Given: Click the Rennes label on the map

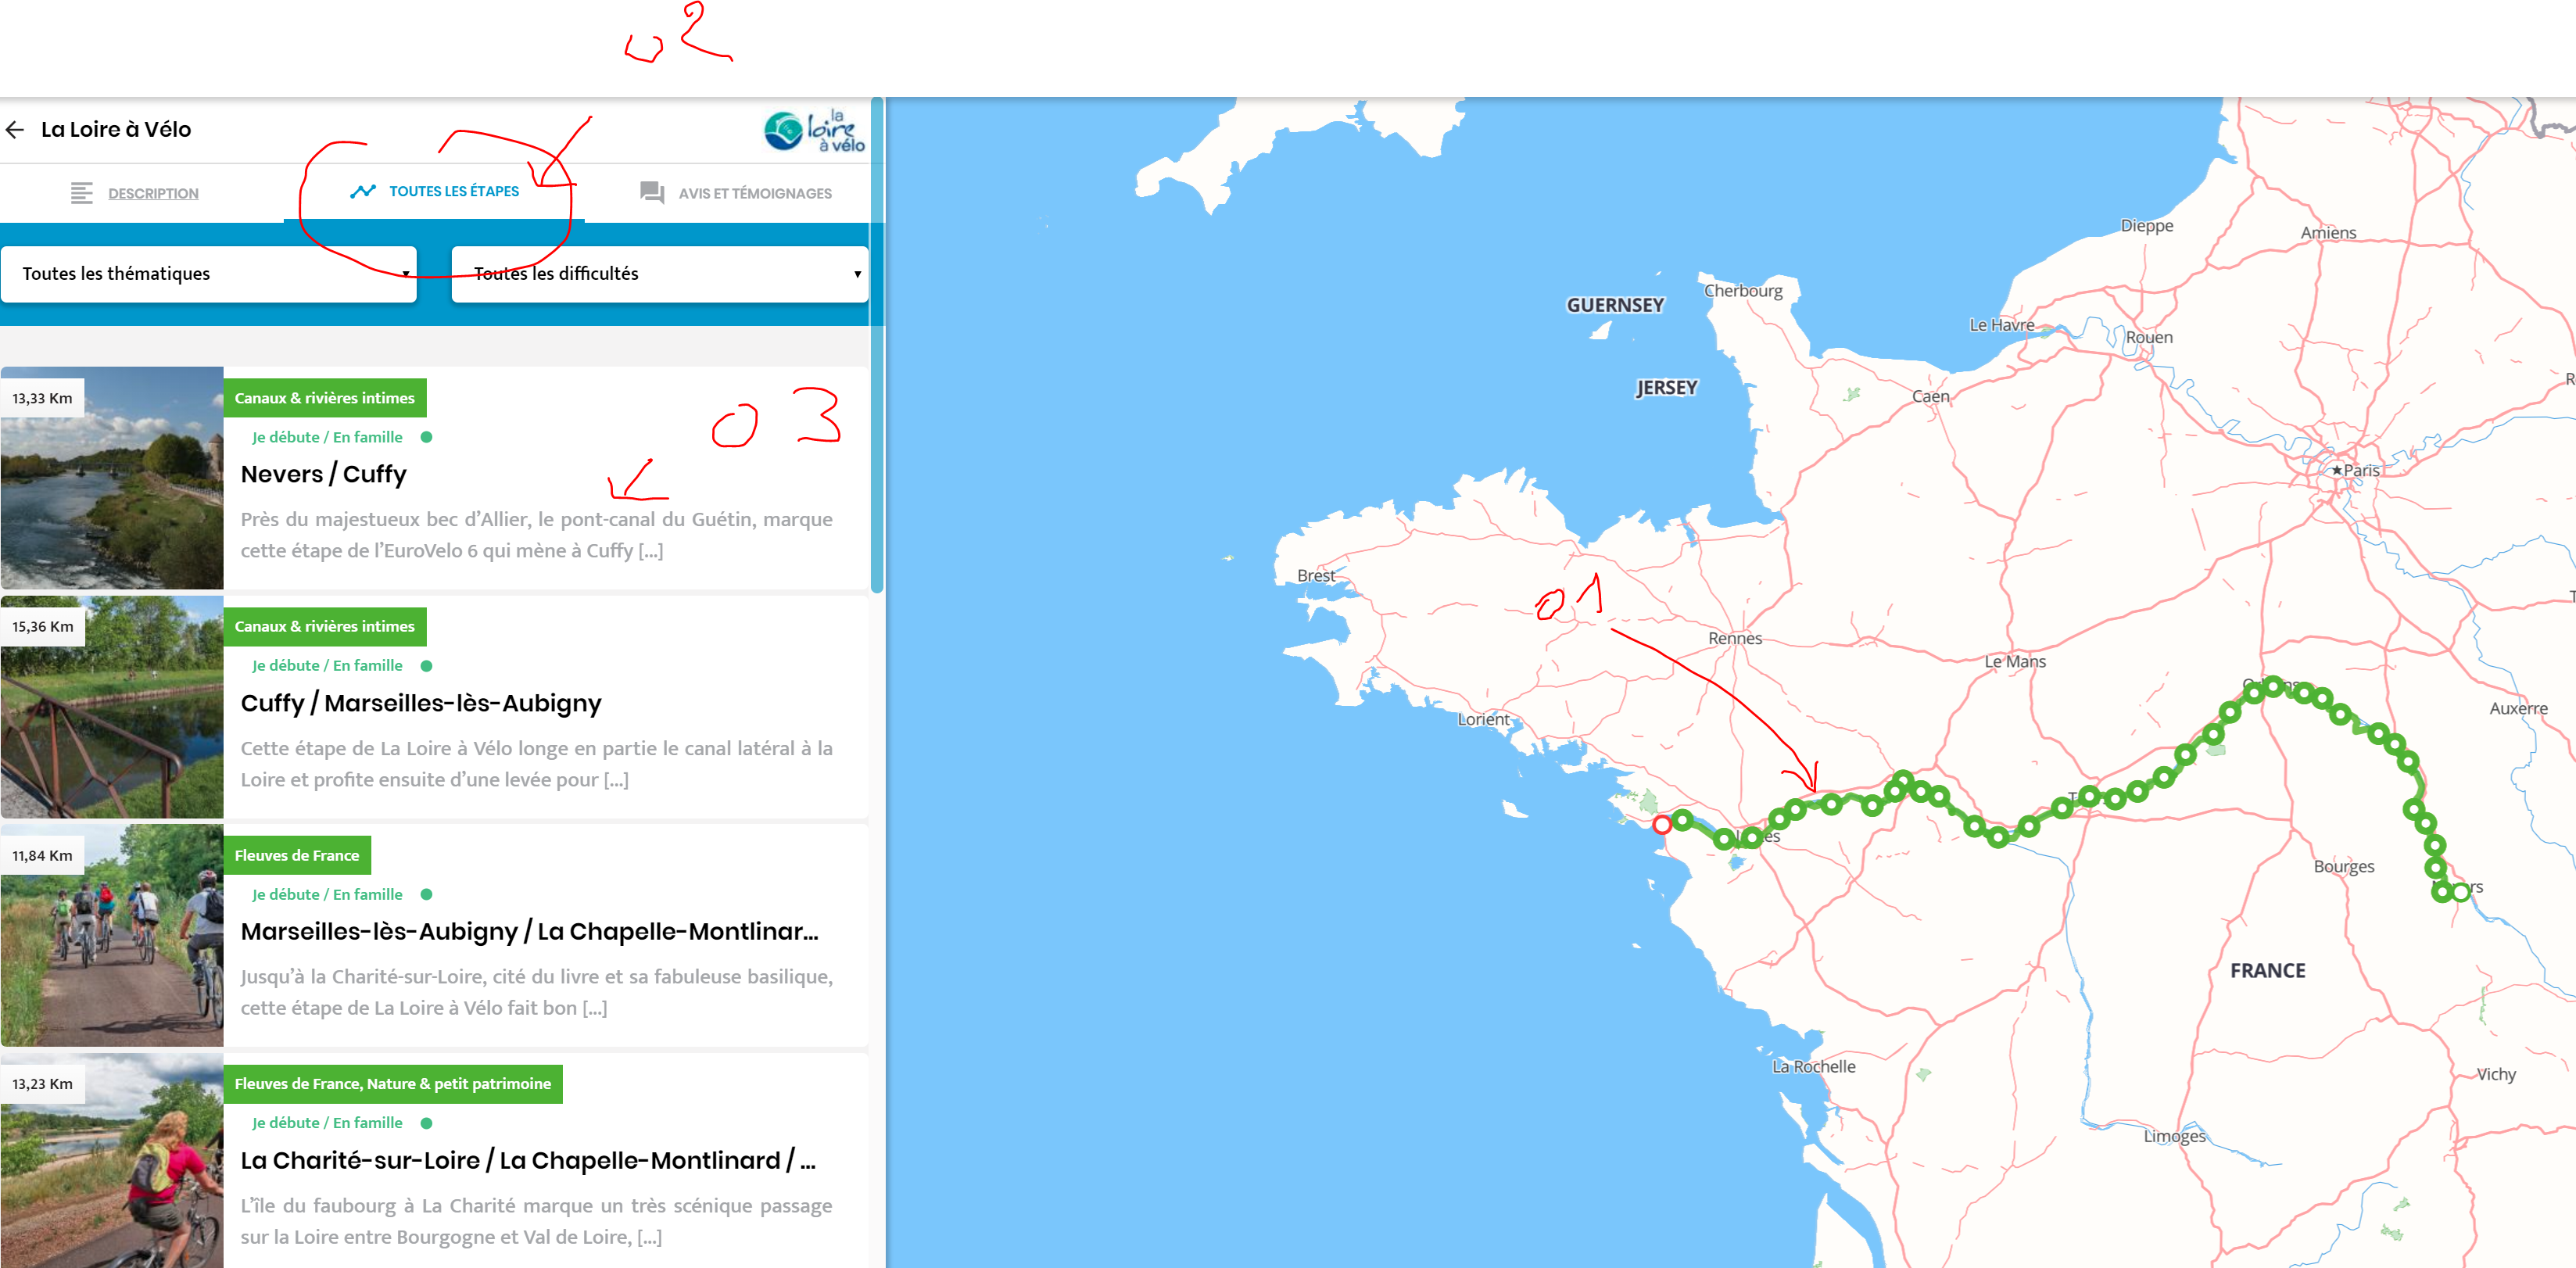Looking at the screenshot, I should tap(1735, 639).
